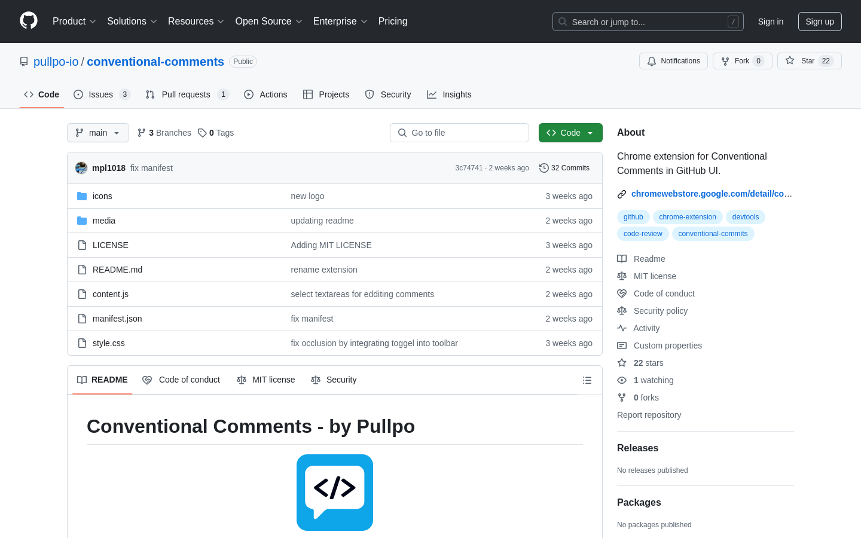This screenshot has height=538, width=861.
Task: Open the media folder
Action: (x=104, y=221)
